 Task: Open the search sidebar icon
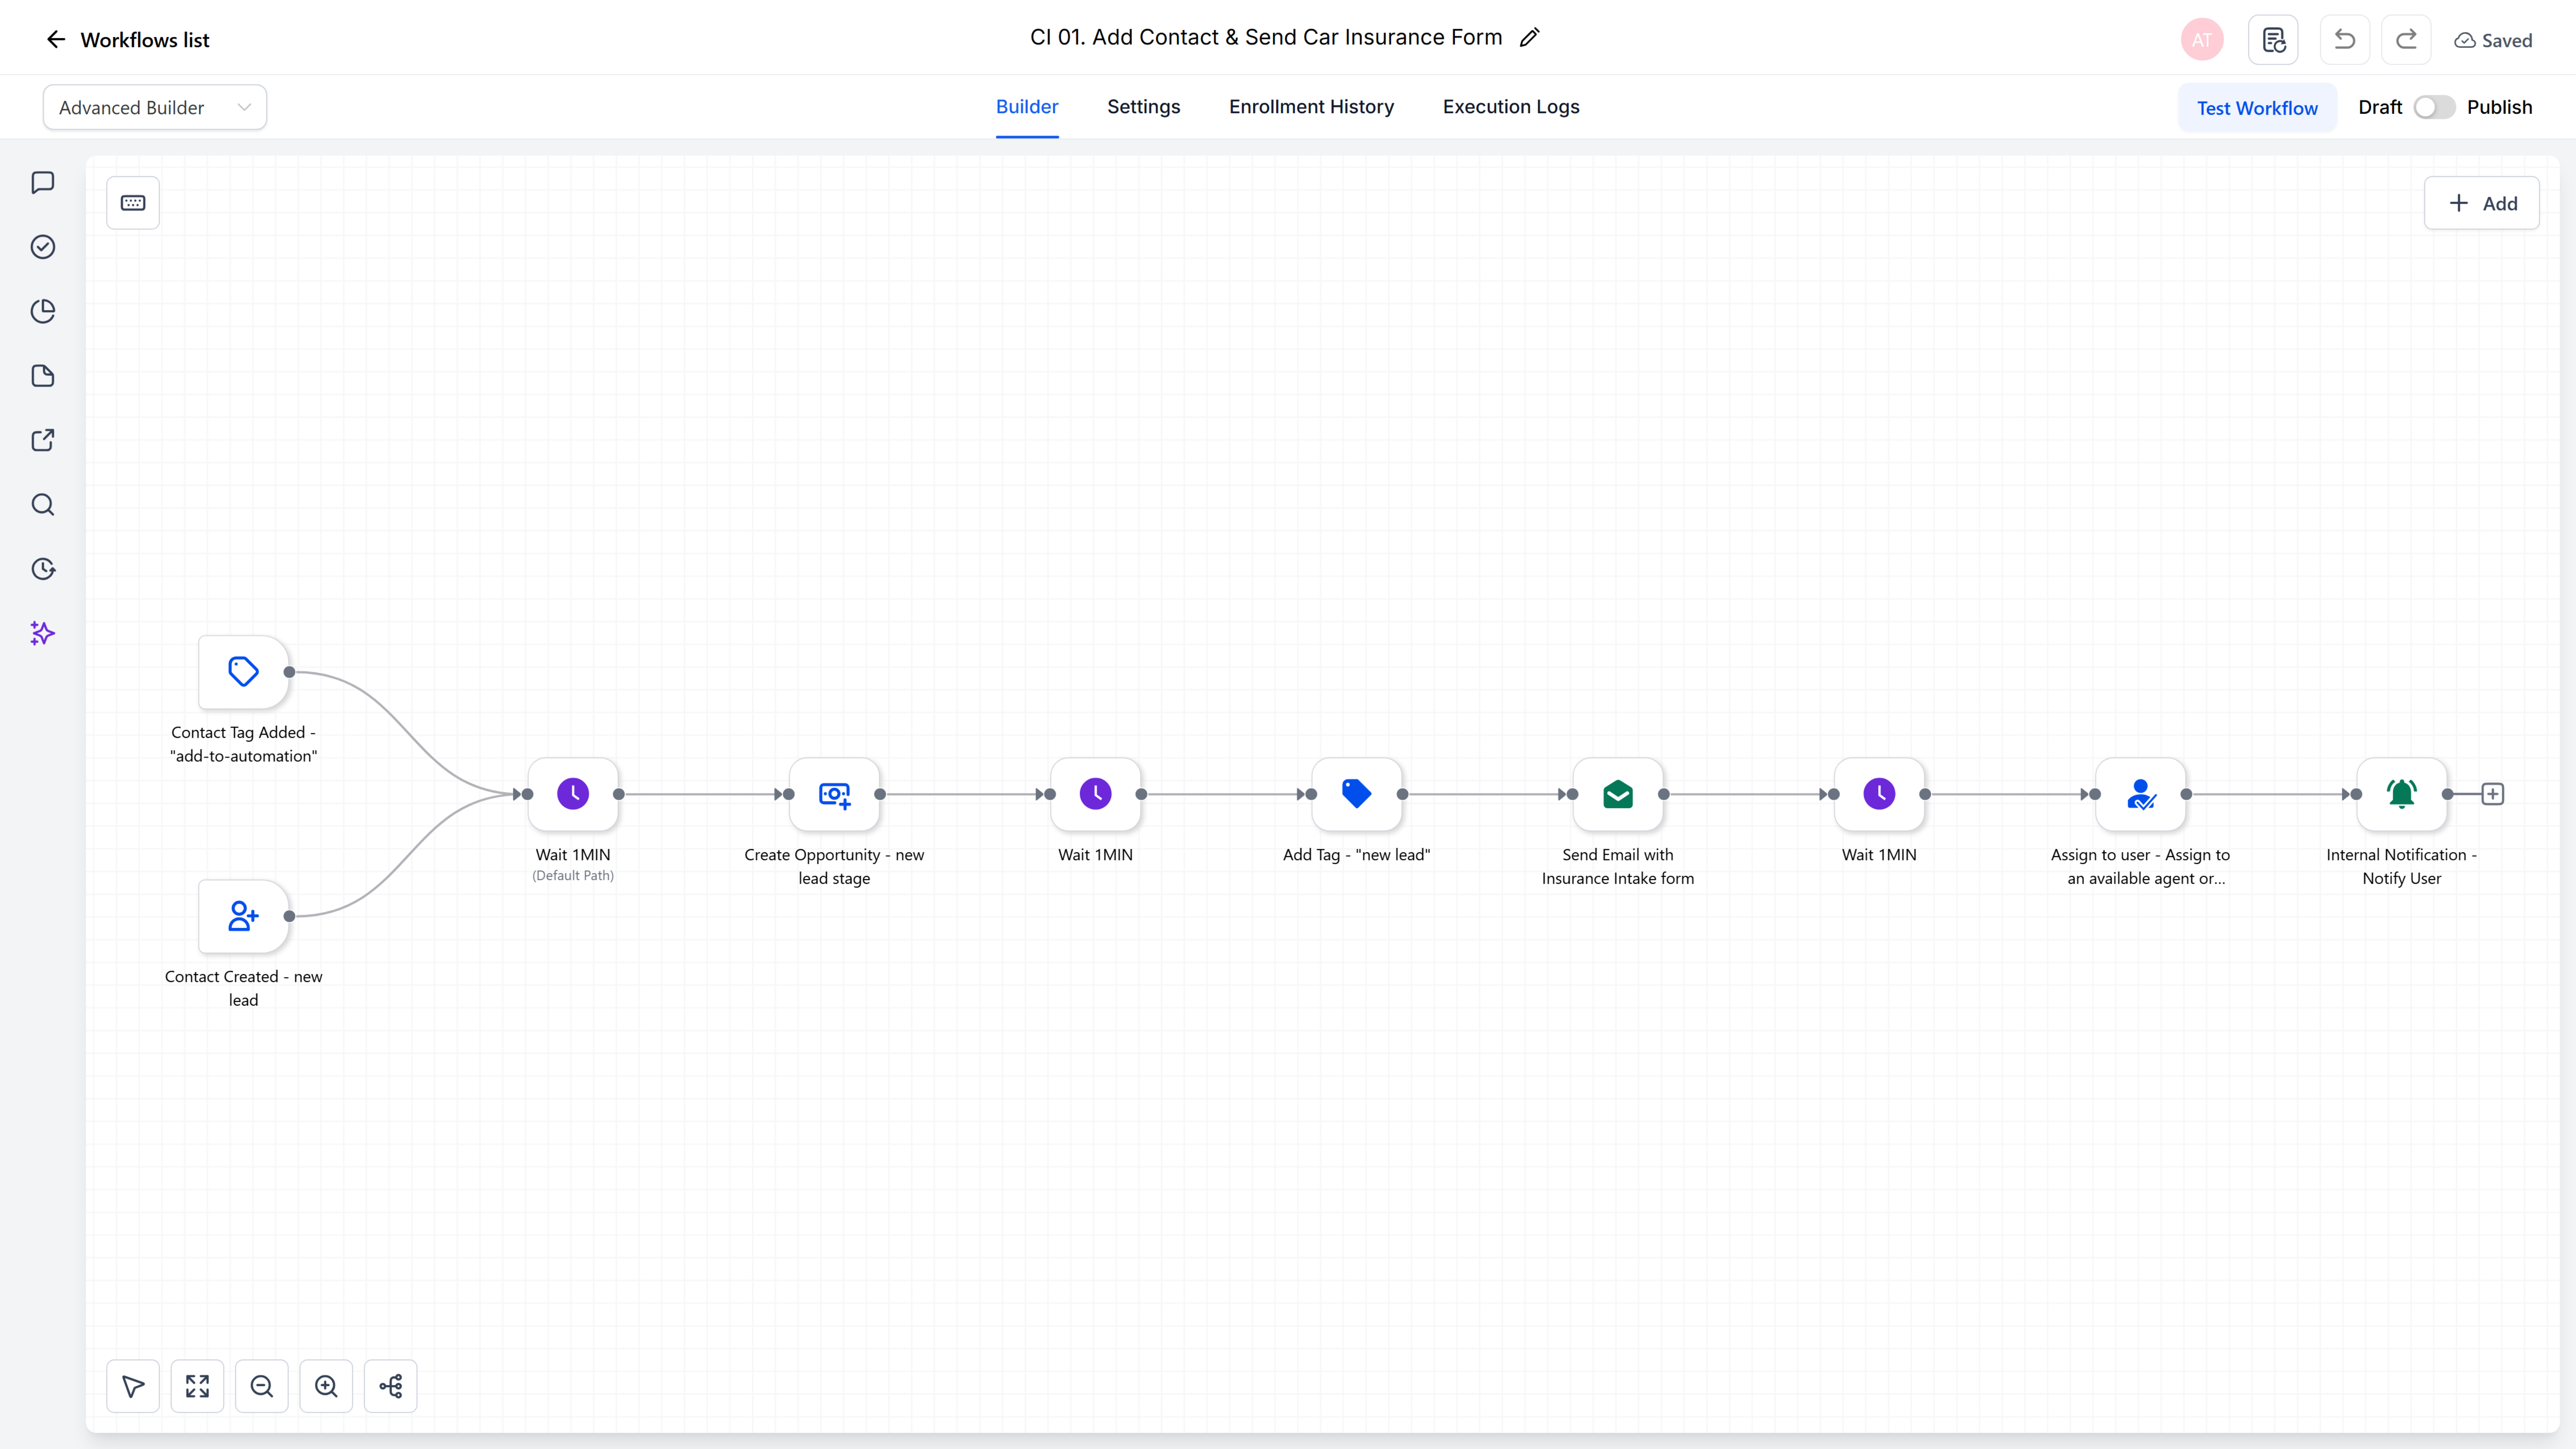tap(43, 505)
